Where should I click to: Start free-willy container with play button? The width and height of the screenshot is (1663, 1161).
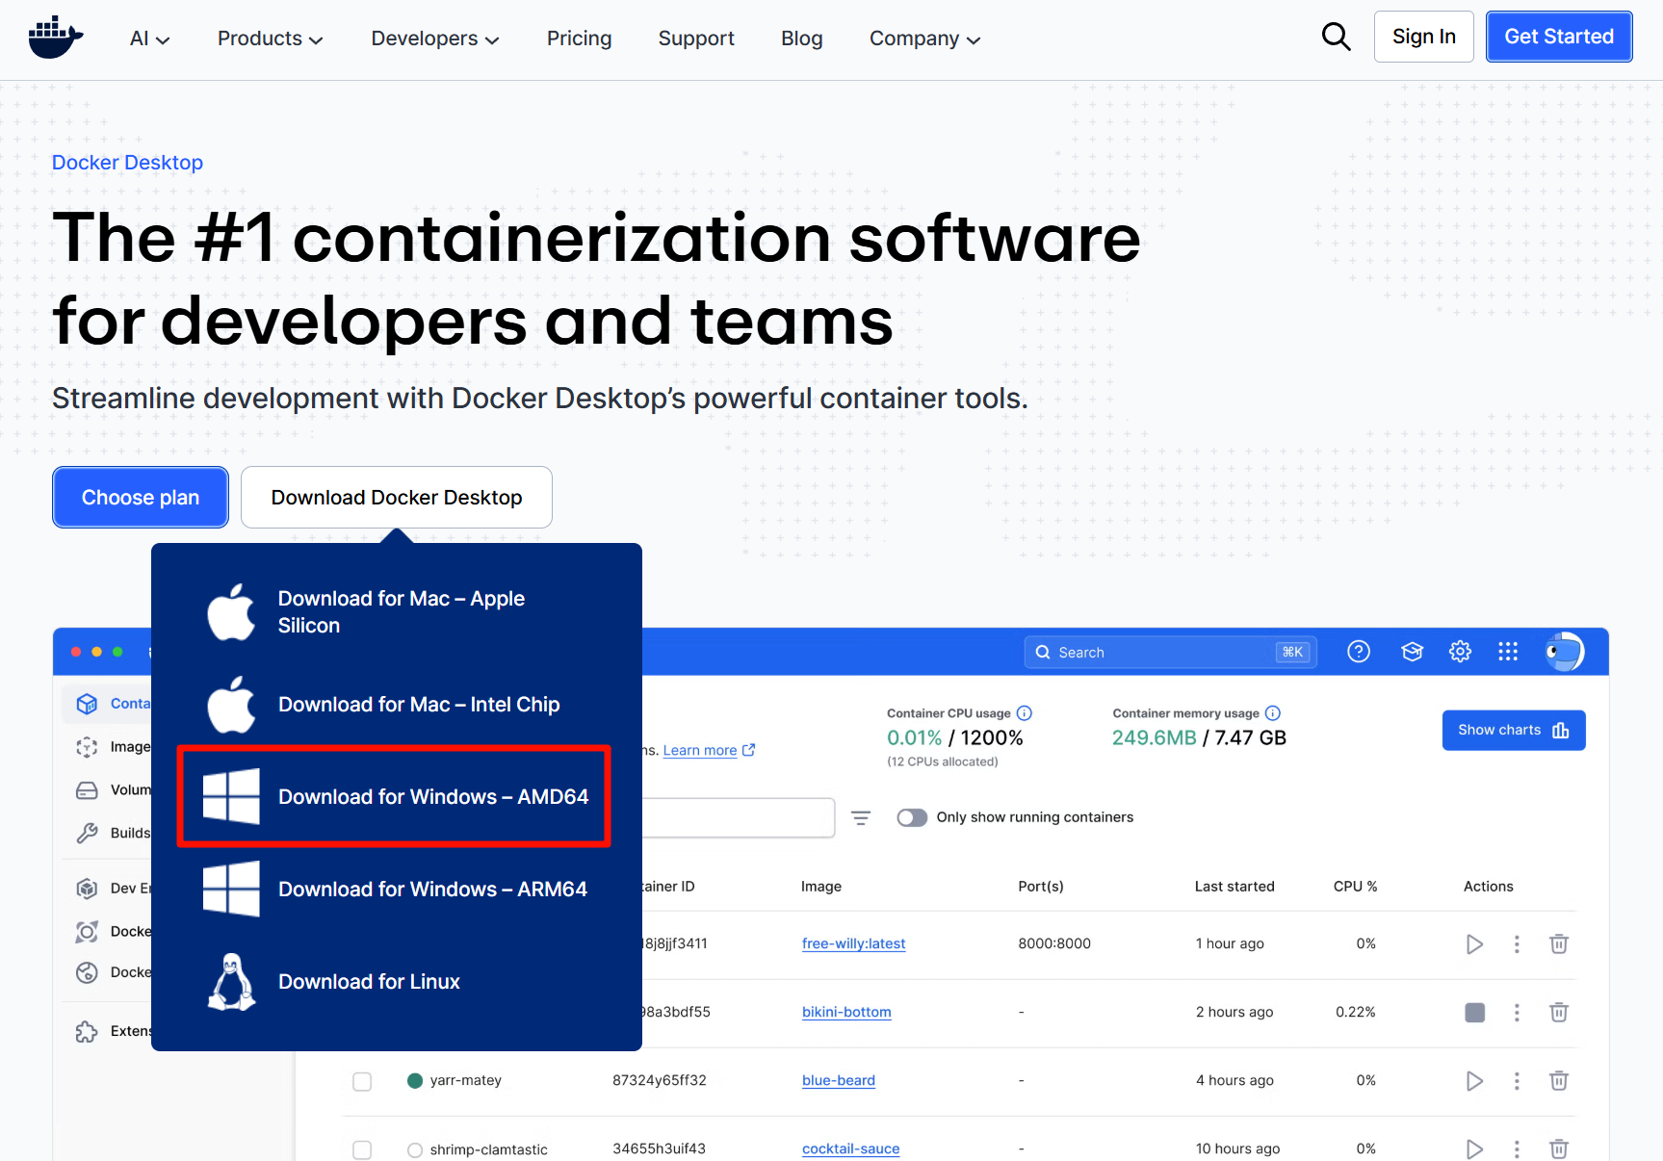click(x=1473, y=944)
